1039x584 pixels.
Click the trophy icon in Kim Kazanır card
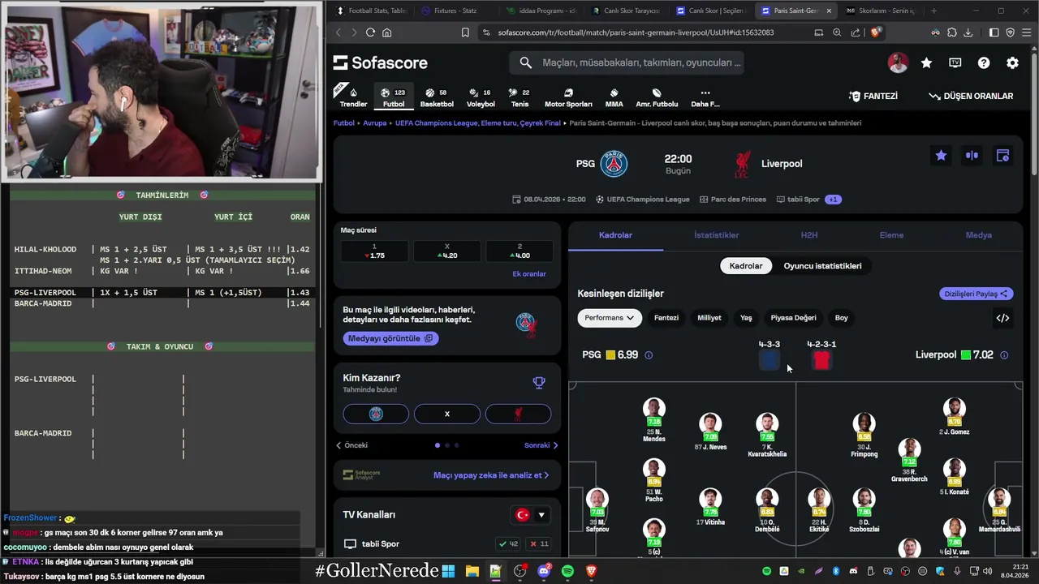(x=539, y=383)
